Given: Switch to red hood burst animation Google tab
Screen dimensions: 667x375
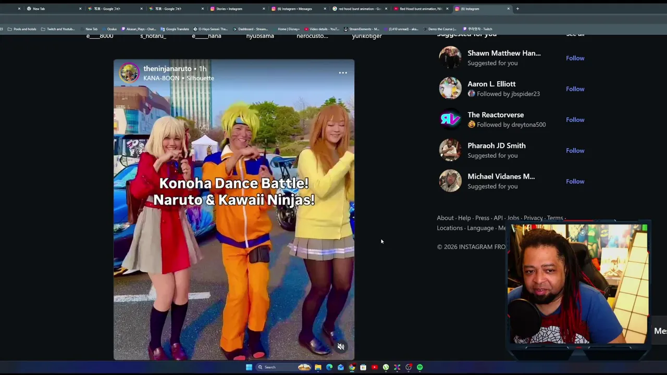Looking at the screenshot, I should (360, 8).
